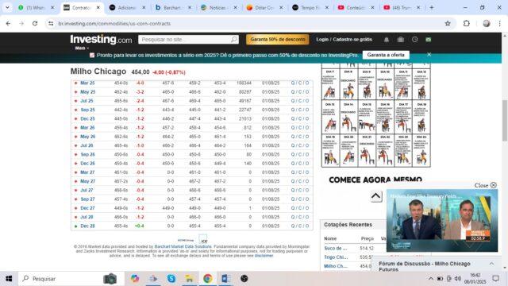Click the notifications bell icon in header
Image resolution: width=508 pixels, height=286 pixels.
pyautogui.click(x=387, y=40)
